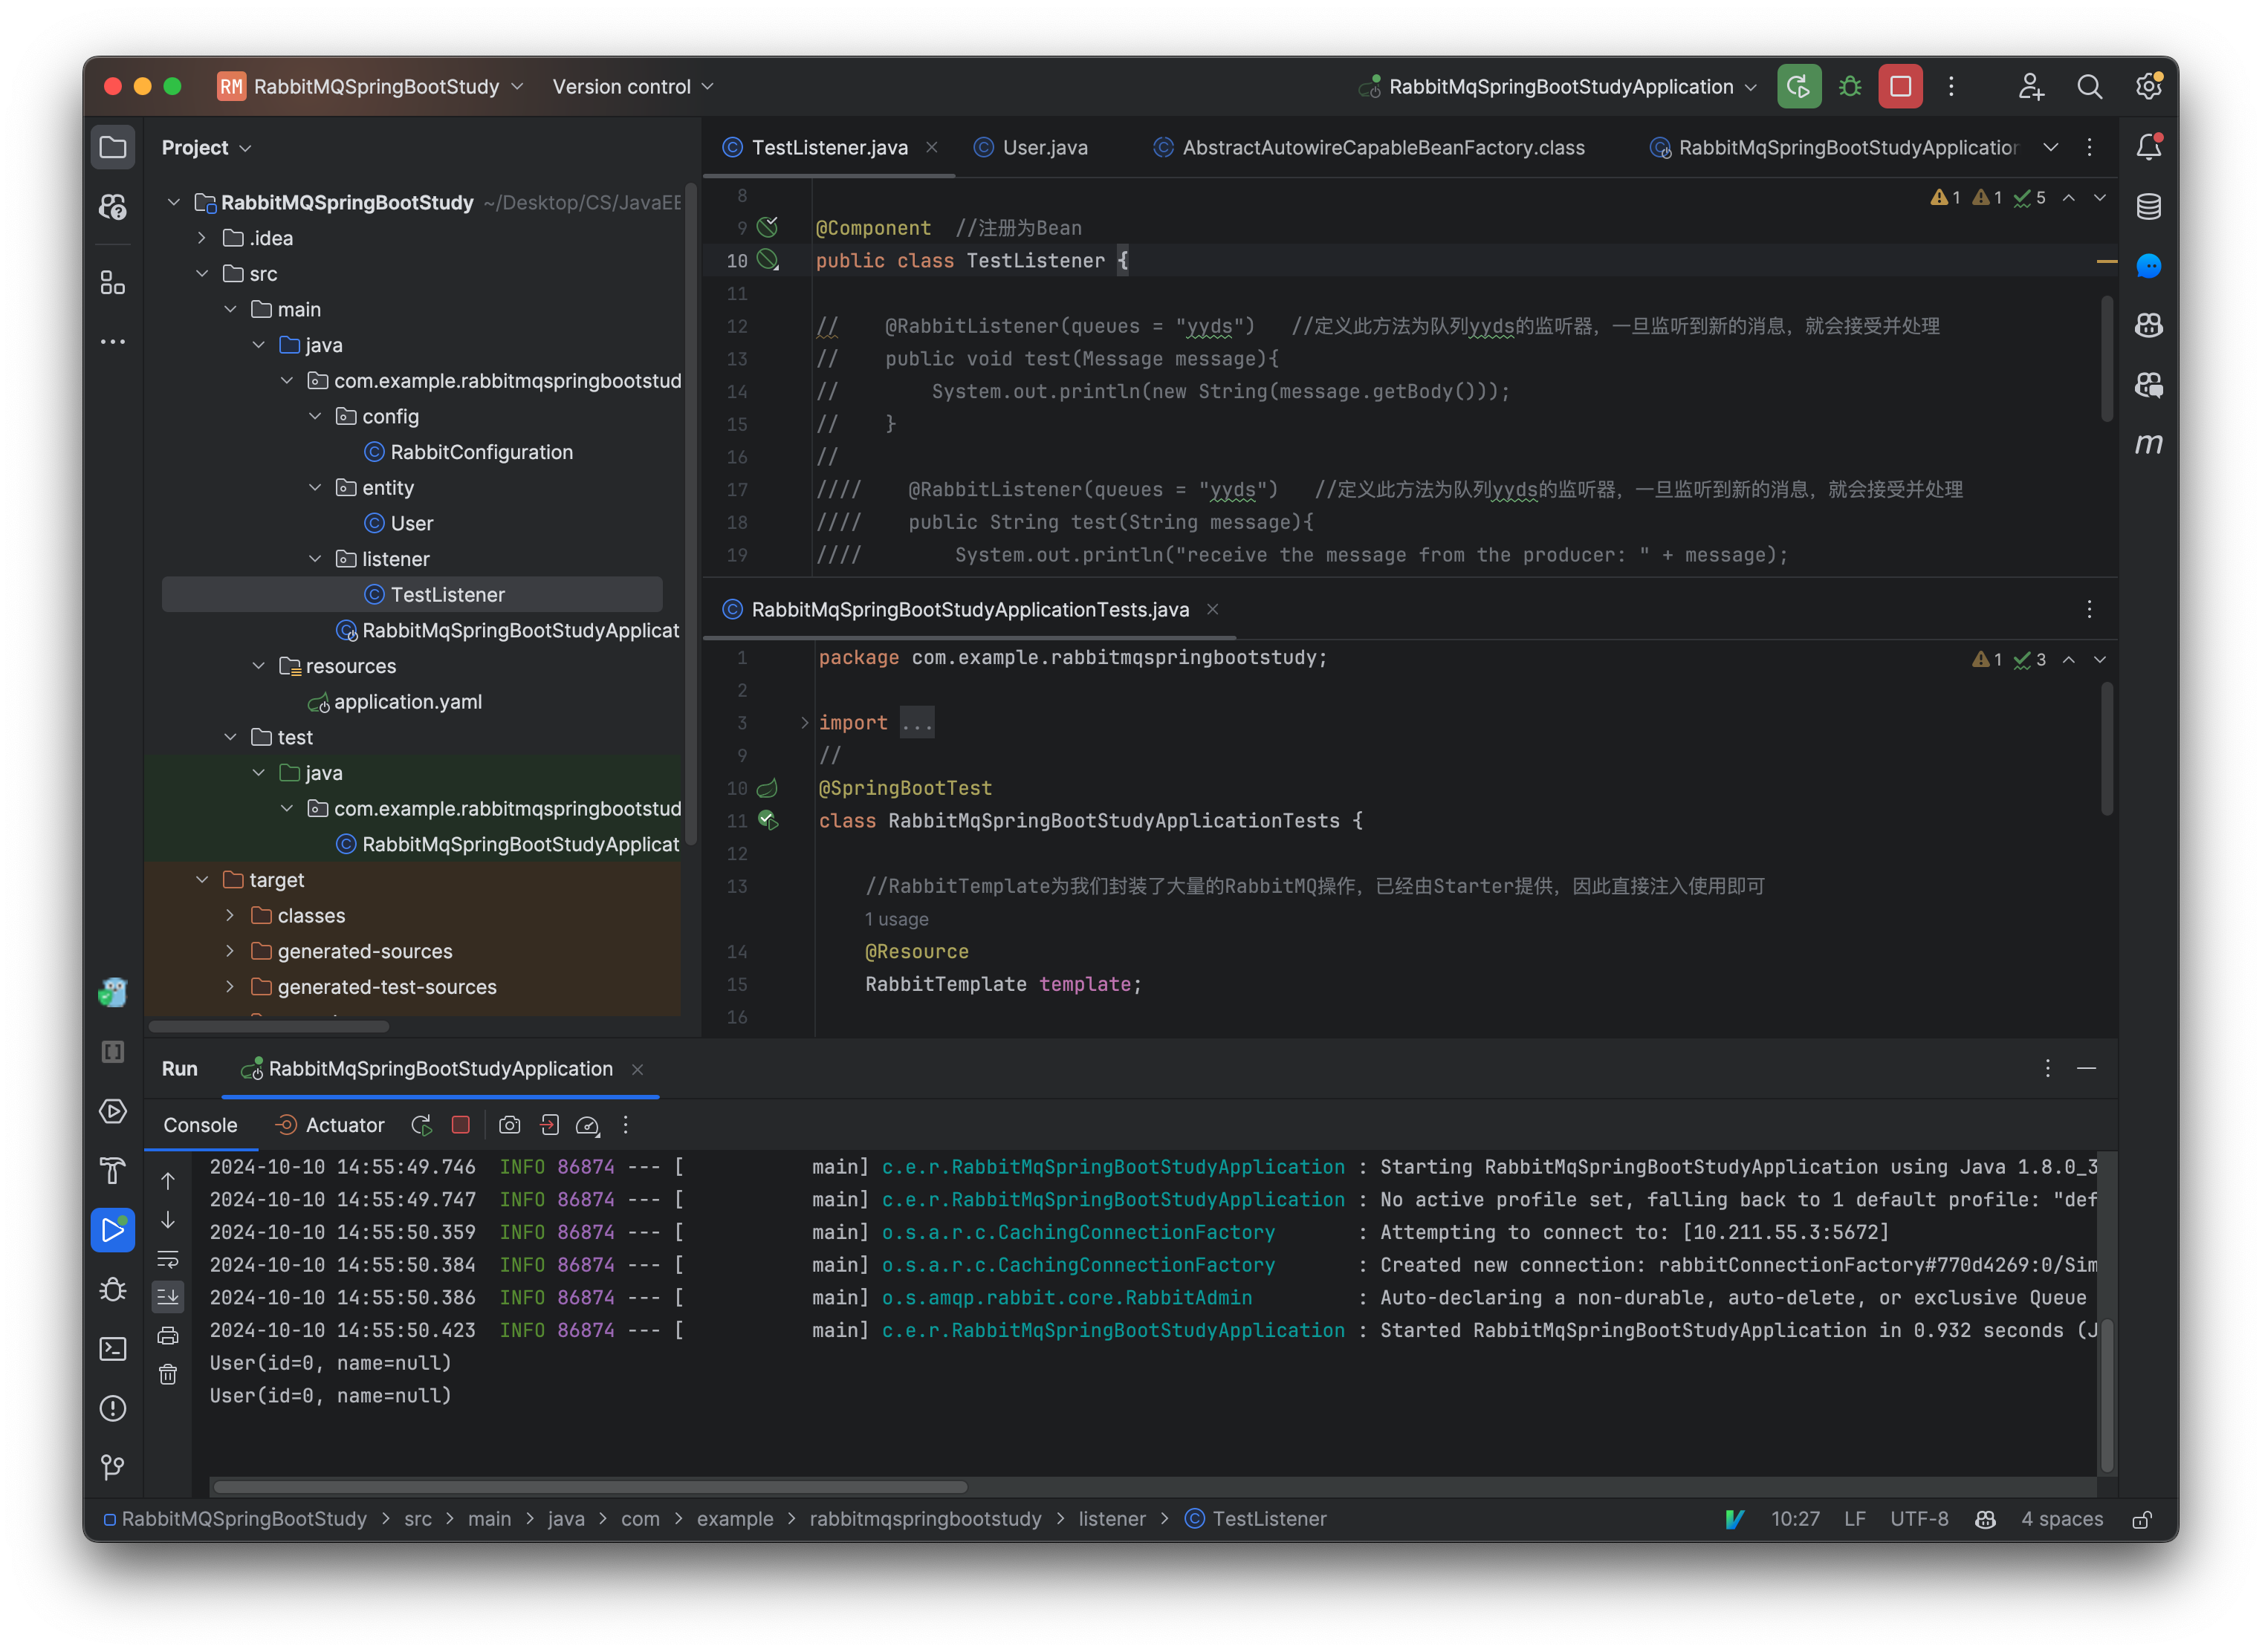Switch to User.java editor tab
2262x1652 pixels.
coord(1043,148)
